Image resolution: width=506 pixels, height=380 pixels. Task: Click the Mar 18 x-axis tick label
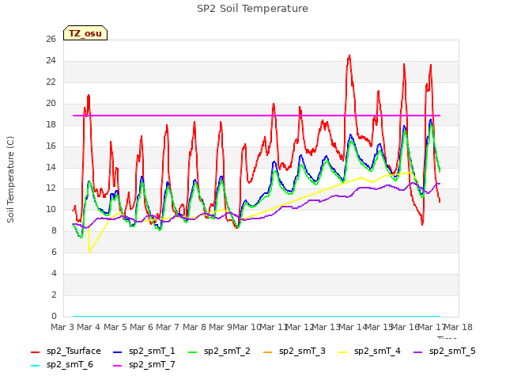[x=459, y=327]
